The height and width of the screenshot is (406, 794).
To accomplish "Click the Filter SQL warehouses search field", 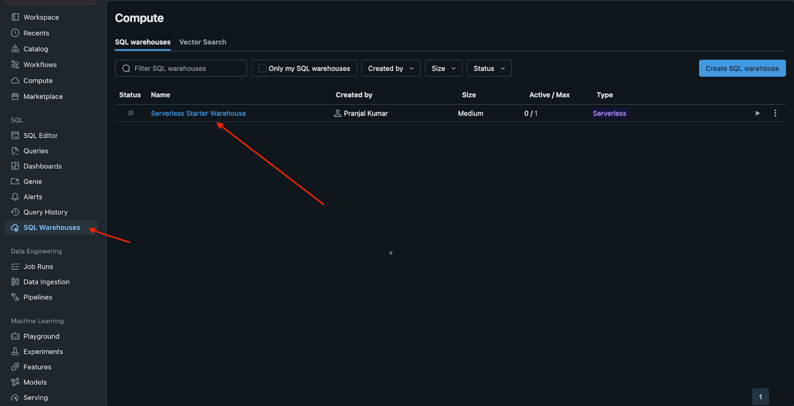I will click(x=181, y=68).
